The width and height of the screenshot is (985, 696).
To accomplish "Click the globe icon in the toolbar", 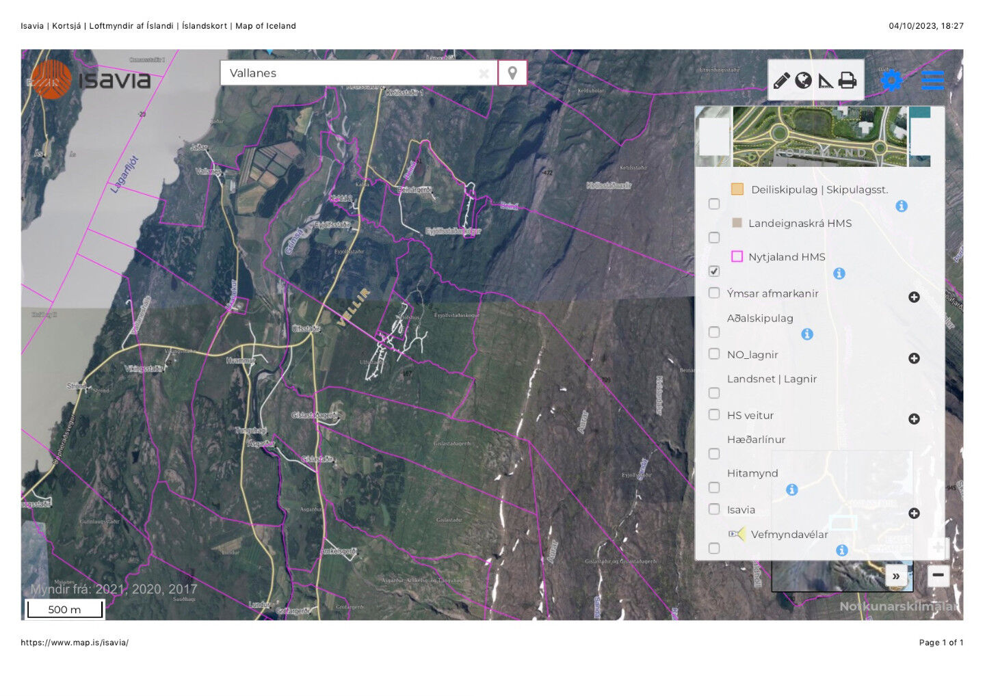I will pyautogui.click(x=803, y=81).
